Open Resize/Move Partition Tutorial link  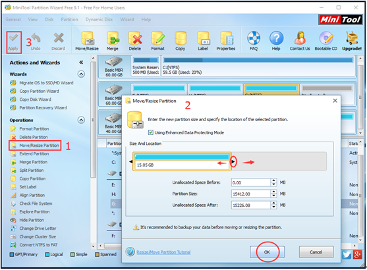(163, 252)
